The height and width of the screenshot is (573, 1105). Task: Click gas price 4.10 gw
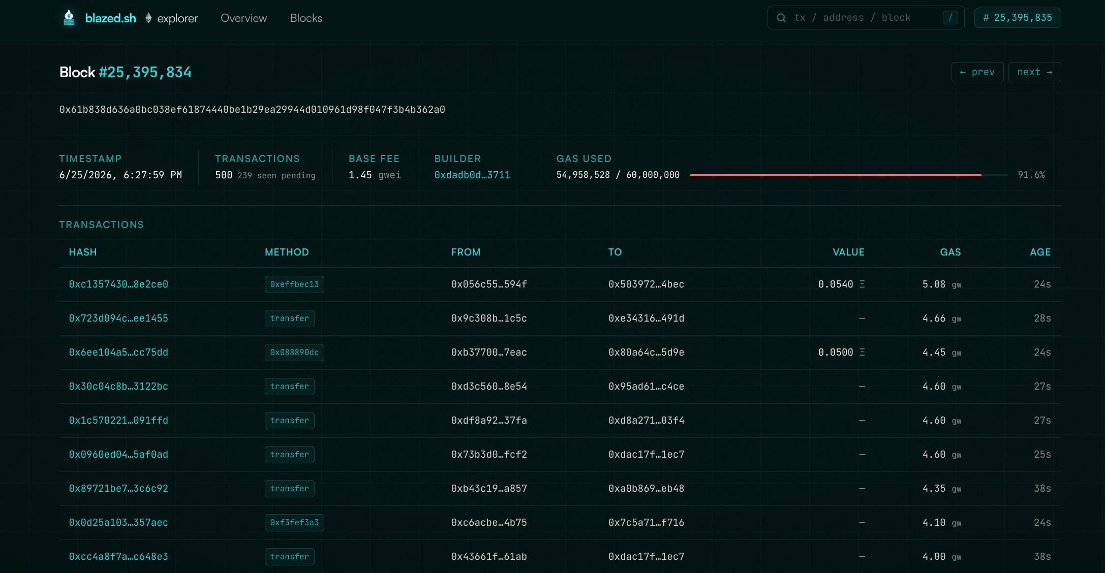pos(942,523)
